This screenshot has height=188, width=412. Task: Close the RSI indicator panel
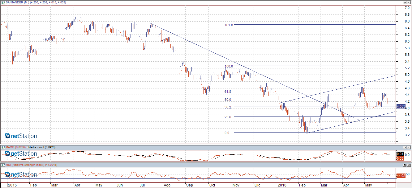tap(409, 165)
